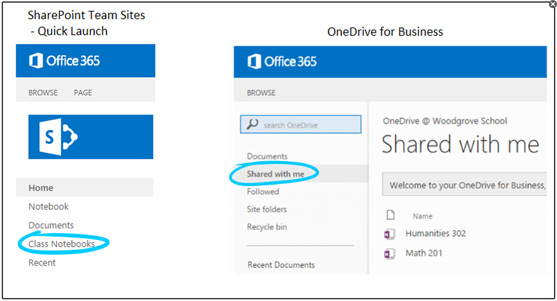The height and width of the screenshot is (301, 557).
Task: Click into the search OneDrive field
Action: (x=300, y=124)
